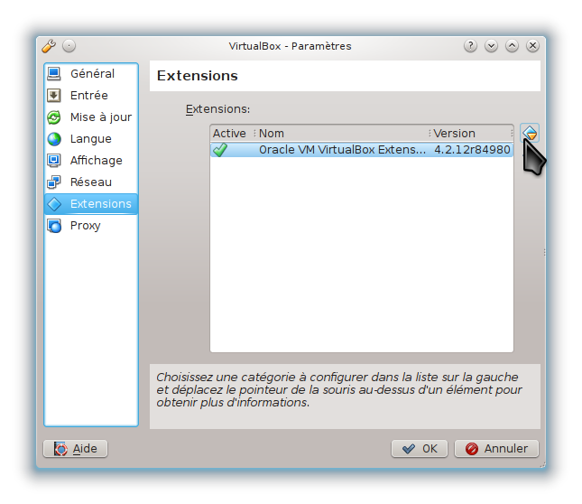Go to the Réseau settings category
The image size is (582, 504).
(x=91, y=182)
